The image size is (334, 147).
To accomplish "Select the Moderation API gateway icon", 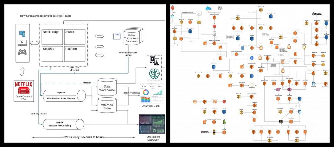I will pyautogui.click(x=261, y=10).
